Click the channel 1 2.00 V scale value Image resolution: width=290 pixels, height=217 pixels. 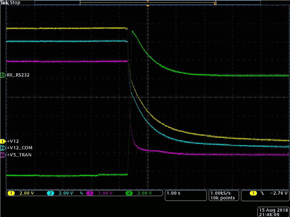(27, 193)
